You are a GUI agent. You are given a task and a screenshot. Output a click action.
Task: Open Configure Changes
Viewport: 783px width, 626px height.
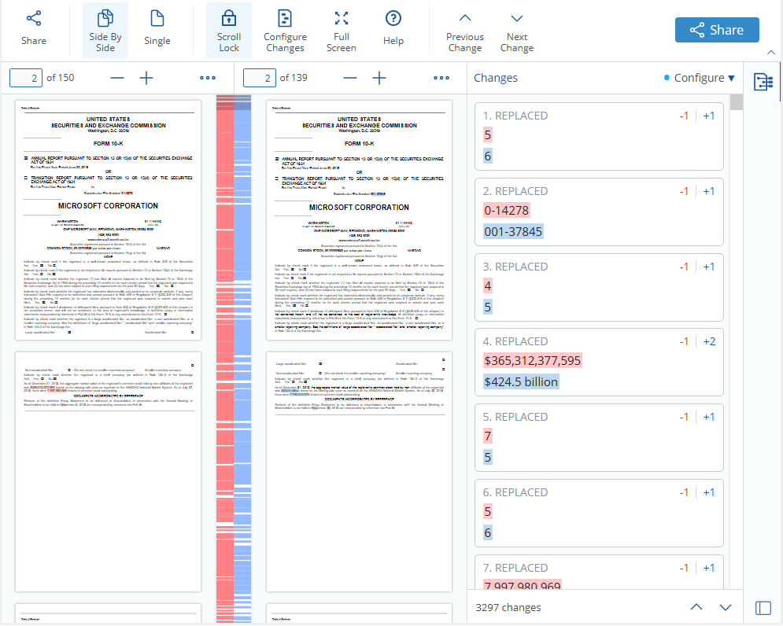[x=285, y=30]
